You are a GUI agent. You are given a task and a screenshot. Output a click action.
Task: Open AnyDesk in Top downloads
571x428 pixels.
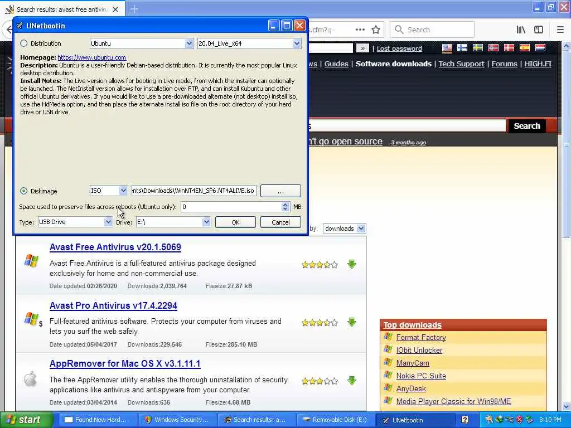[x=411, y=388]
